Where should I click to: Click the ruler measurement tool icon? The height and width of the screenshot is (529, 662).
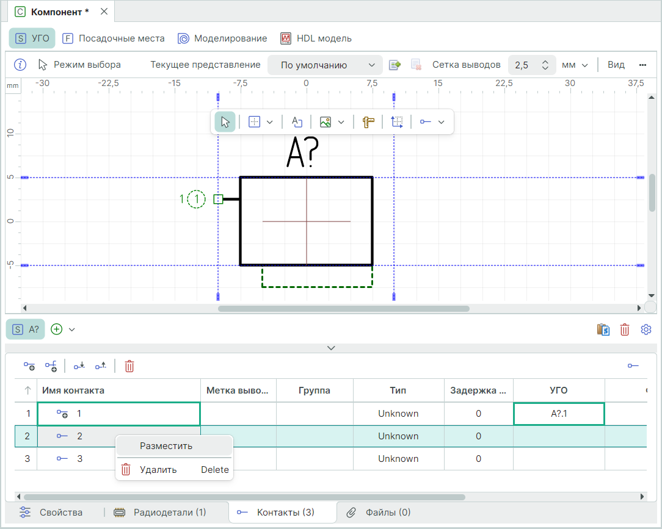pyautogui.click(x=368, y=122)
